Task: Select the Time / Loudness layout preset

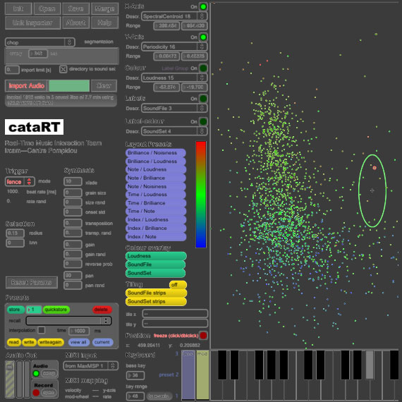Action: click(156, 195)
